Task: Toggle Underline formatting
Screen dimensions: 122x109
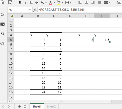Action: [31, 2]
